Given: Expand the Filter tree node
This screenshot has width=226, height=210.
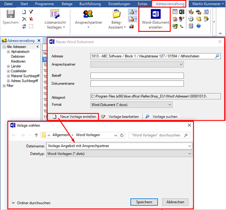Looking at the screenshot, I should click(x=4, y=86).
